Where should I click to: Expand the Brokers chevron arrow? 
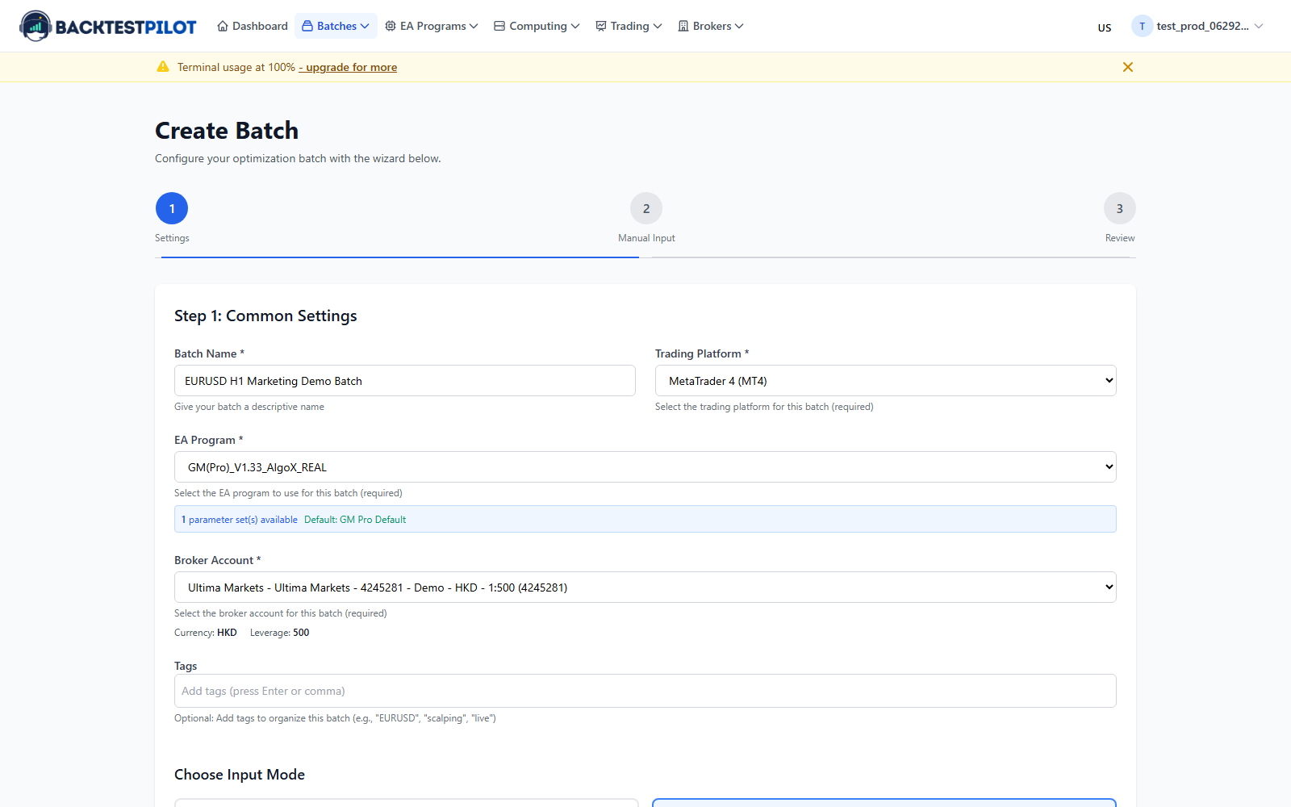pos(739,26)
